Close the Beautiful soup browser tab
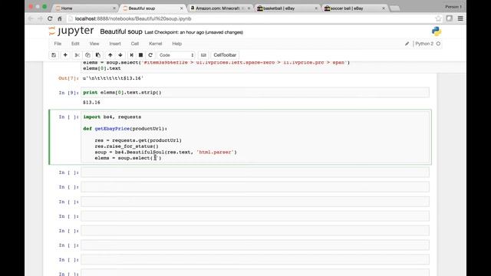The height and width of the screenshot is (276, 491). [181, 8]
